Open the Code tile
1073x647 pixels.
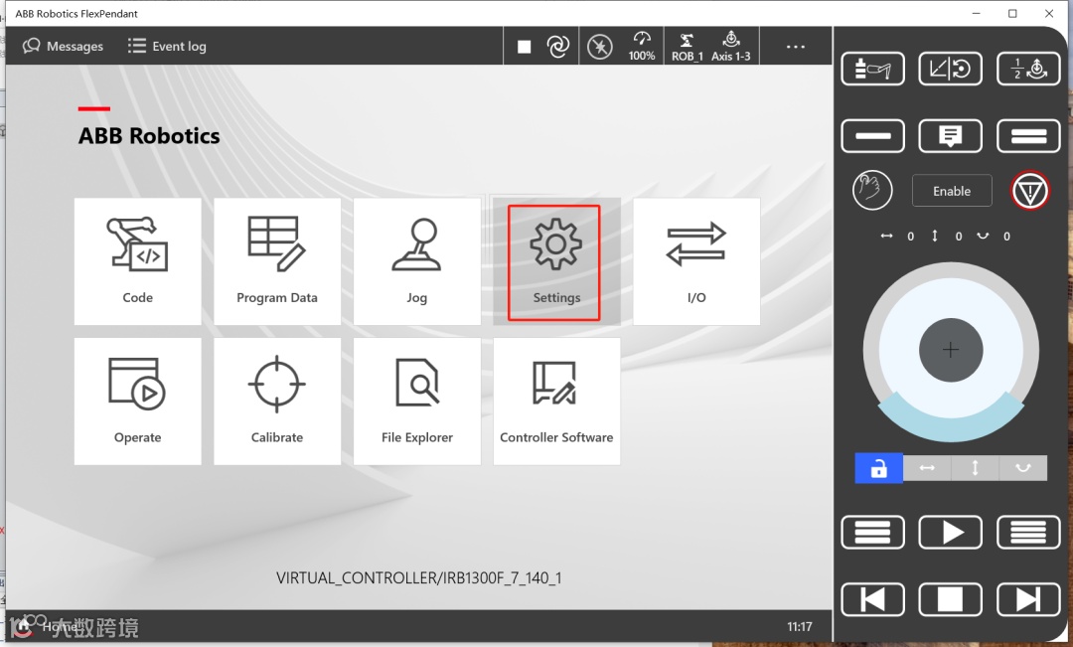click(137, 261)
